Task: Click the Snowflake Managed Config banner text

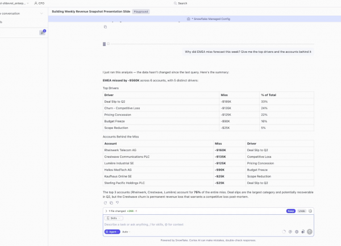Action: tap(211, 19)
